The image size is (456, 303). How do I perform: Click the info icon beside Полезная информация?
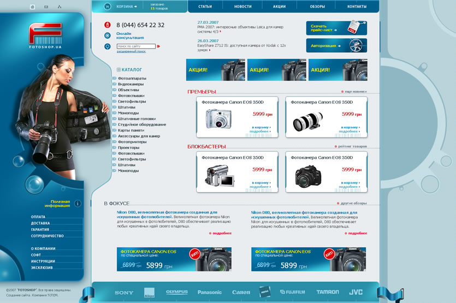78,203
